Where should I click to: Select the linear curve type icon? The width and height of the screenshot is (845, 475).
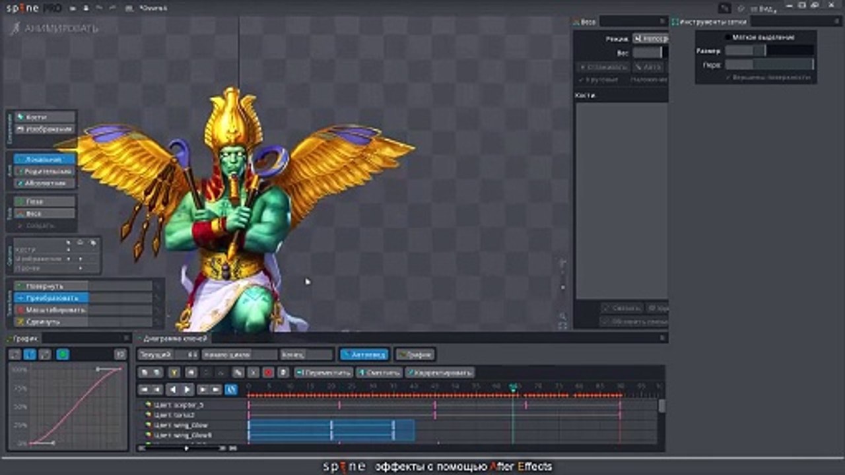[15, 354]
